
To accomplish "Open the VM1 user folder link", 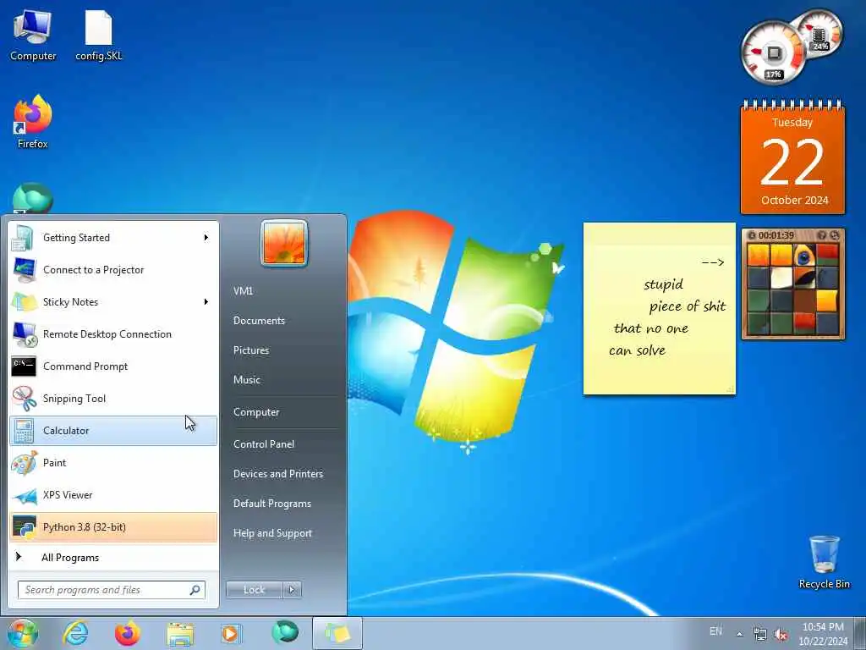I will click(x=243, y=291).
